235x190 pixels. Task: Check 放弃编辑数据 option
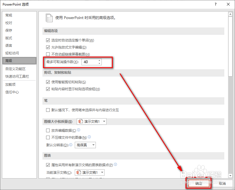(48, 130)
